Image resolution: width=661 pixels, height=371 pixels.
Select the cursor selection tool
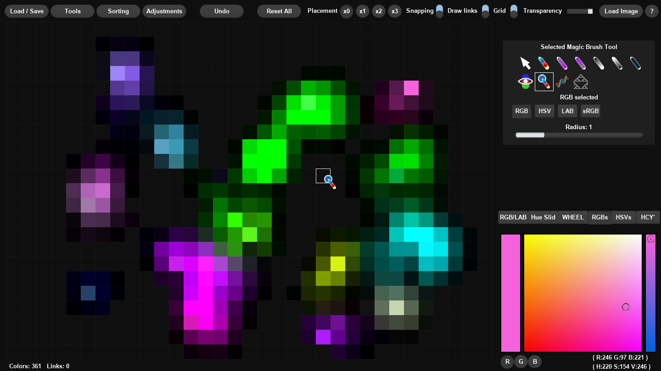(525, 62)
